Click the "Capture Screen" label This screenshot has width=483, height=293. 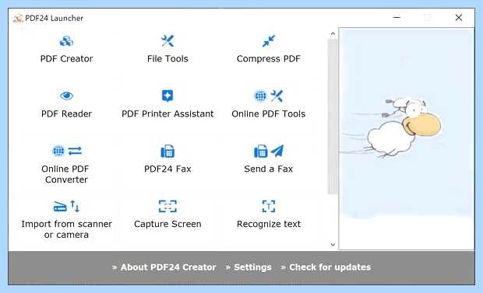[167, 224]
